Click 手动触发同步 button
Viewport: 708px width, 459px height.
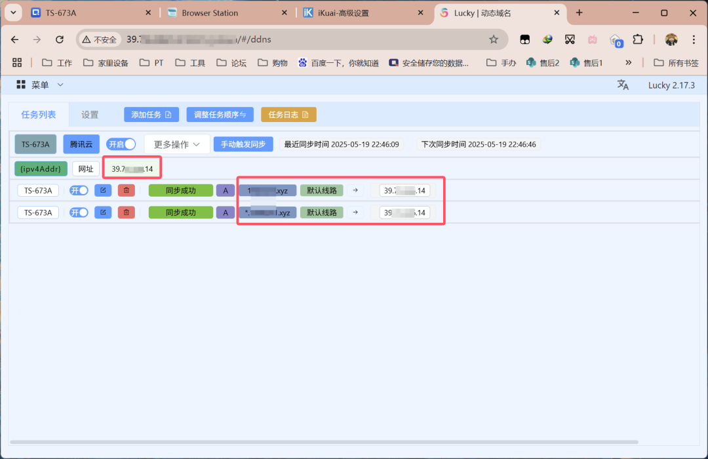(243, 144)
